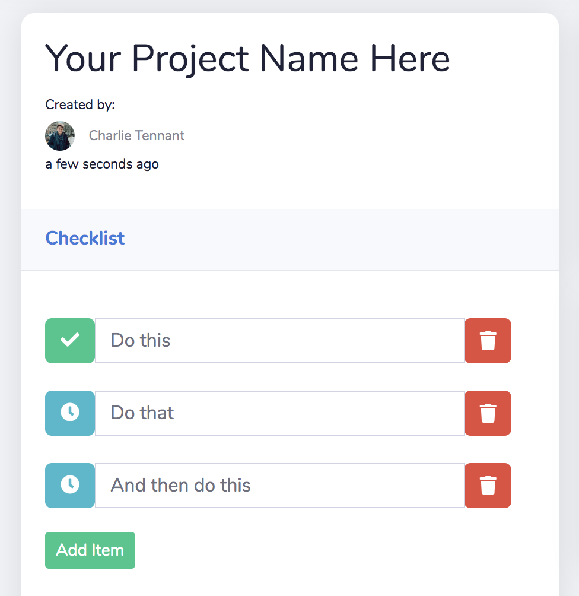Toggle the green checkmark on Do this
This screenshot has height=596, width=579.
tap(70, 341)
